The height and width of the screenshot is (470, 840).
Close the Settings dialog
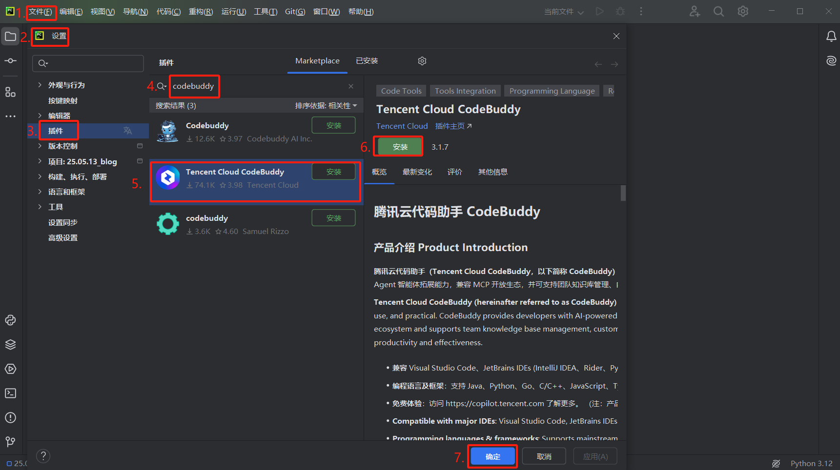coord(616,36)
